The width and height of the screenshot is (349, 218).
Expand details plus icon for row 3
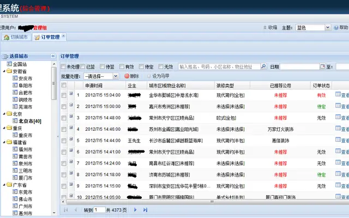(71, 116)
